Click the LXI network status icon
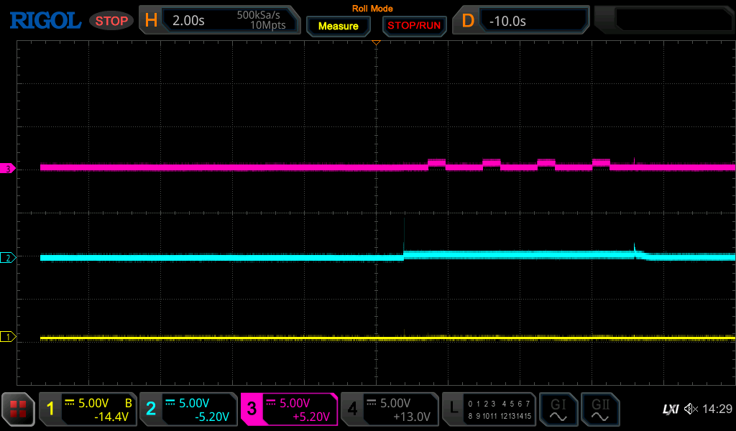This screenshot has width=736, height=431. [671, 409]
